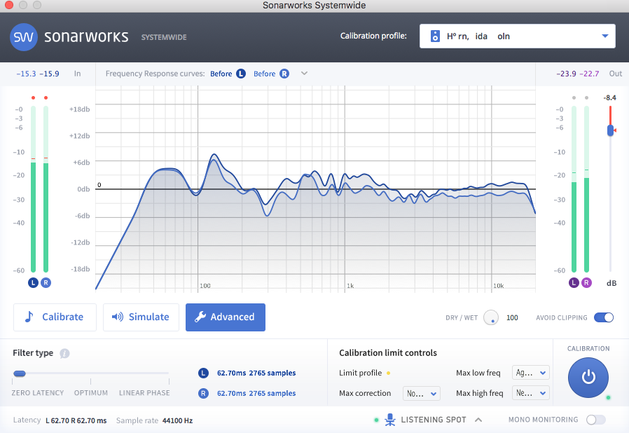Click the Filter type slider handle
This screenshot has height=433, width=629.
coord(20,373)
